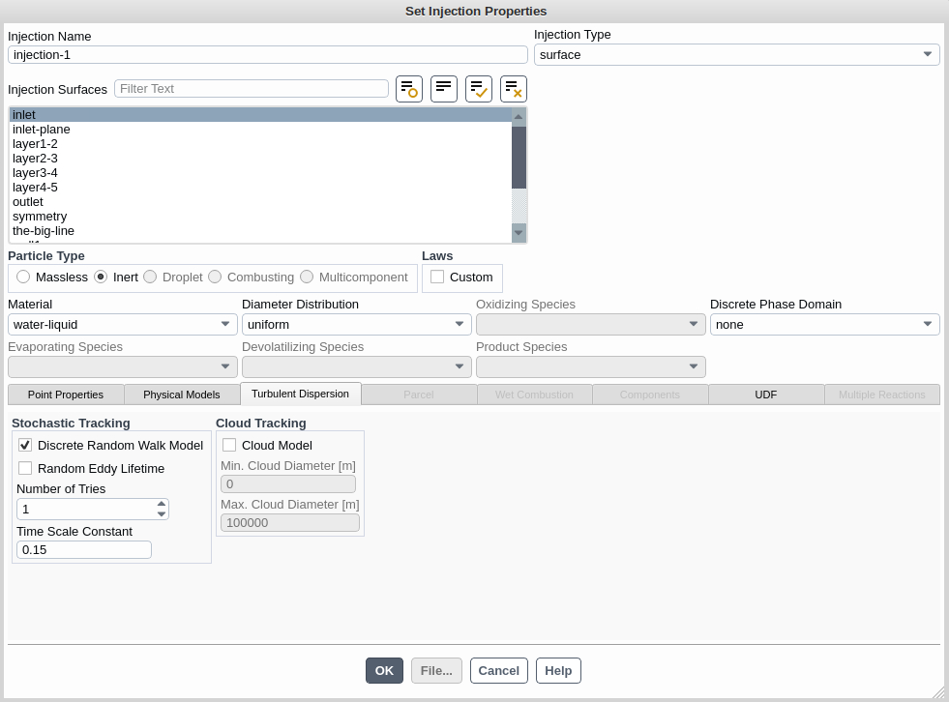Decrease Number of Tries with down arrow
This screenshot has height=702, width=949.
162,514
